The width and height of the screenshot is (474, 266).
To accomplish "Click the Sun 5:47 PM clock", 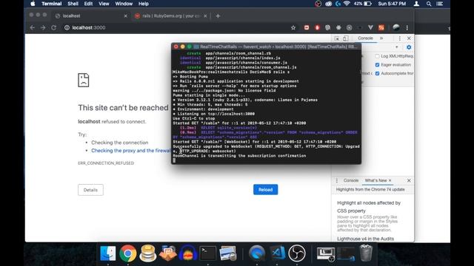I will coord(392,4).
